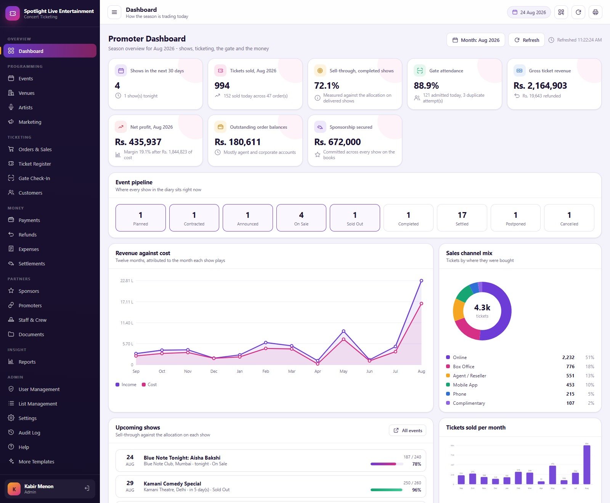Open Ticket Register
This screenshot has width=610, height=503.
(x=50, y=164)
